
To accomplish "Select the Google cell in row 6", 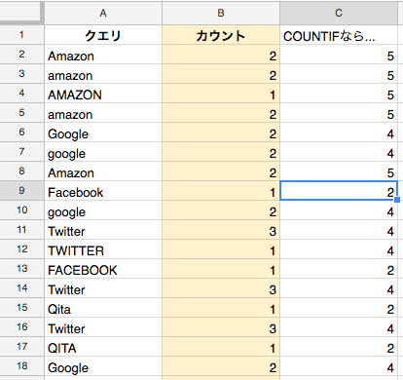I will pos(103,133).
